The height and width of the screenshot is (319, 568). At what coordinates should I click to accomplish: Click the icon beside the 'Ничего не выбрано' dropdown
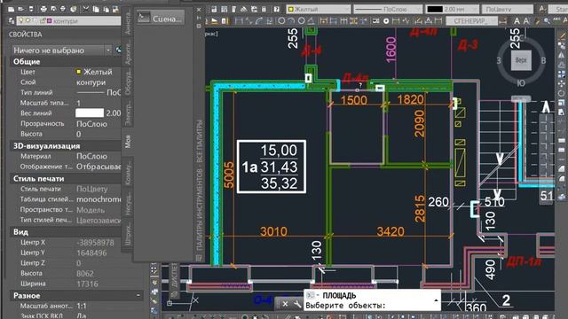[118, 50]
